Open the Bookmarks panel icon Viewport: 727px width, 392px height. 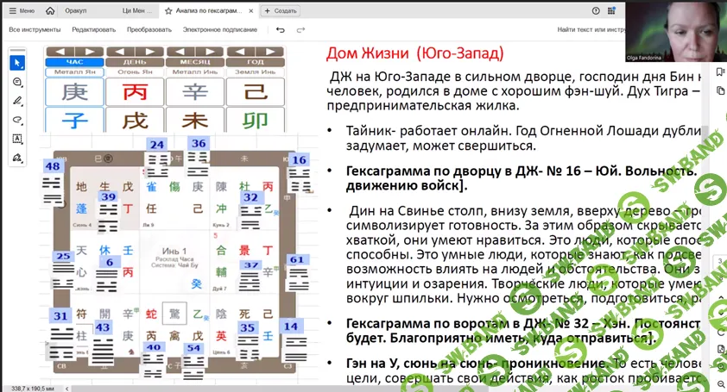(720, 72)
